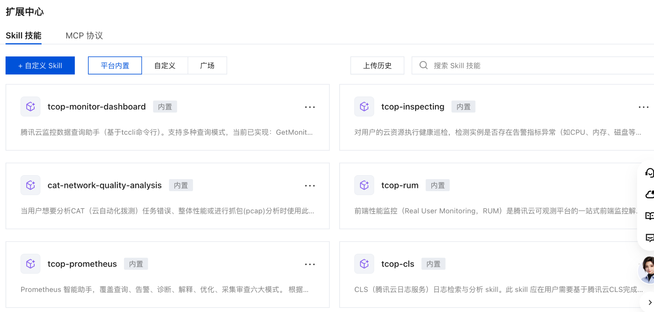Click the cloud icon in floating sidebar
This screenshot has height=312, width=654.
click(x=649, y=194)
